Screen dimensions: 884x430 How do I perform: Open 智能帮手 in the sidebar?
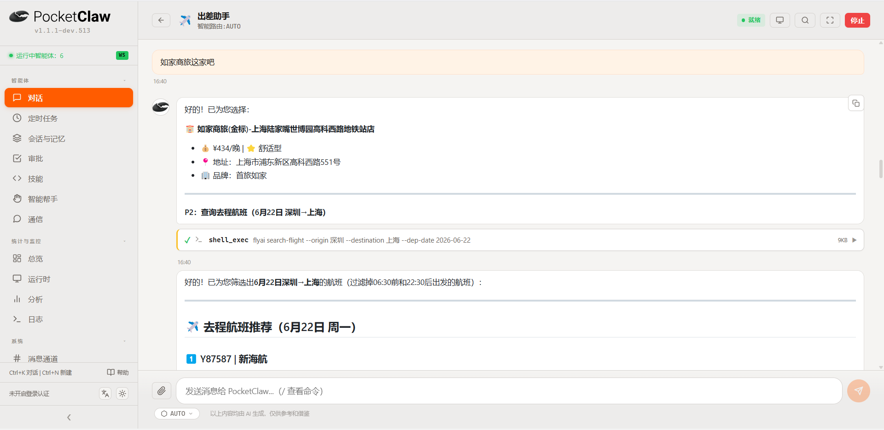click(69, 199)
